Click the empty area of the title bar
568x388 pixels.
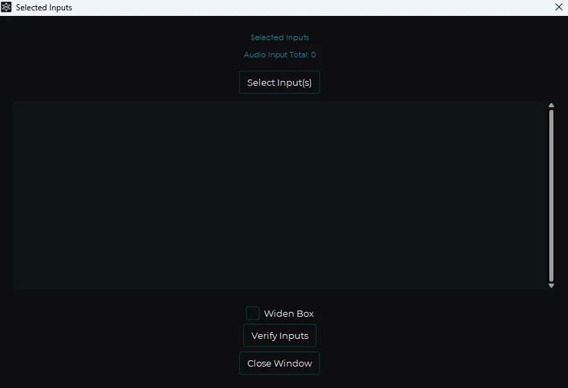[x=312, y=8]
